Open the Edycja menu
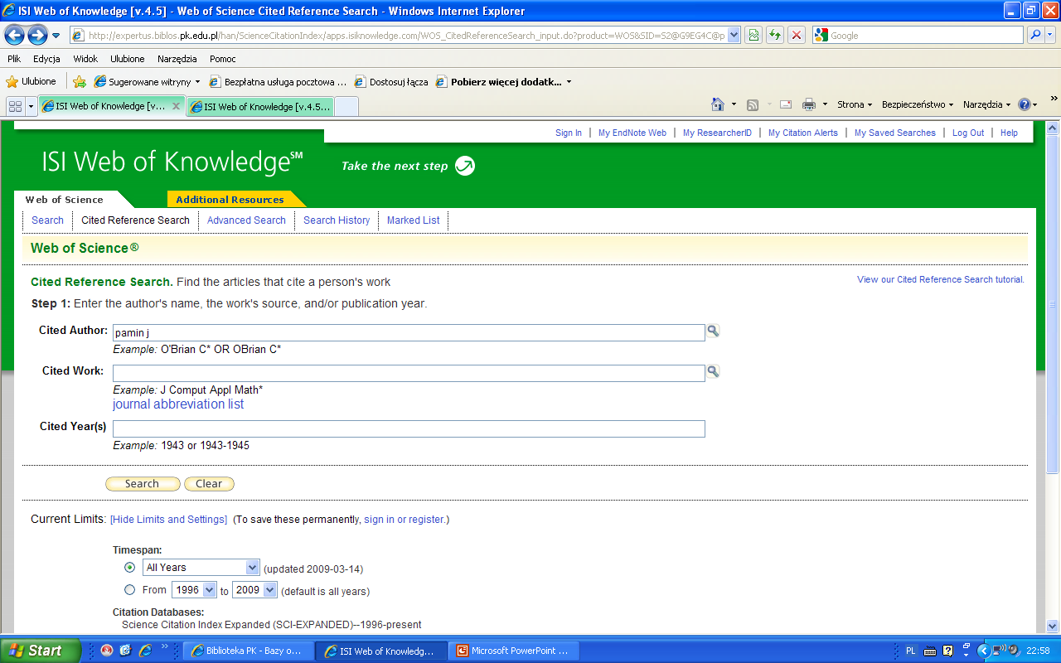Viewport: 1061px width, 663px height. click(46, 59)
